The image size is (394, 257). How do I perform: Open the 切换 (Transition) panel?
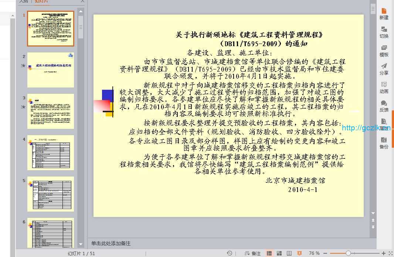384,32
